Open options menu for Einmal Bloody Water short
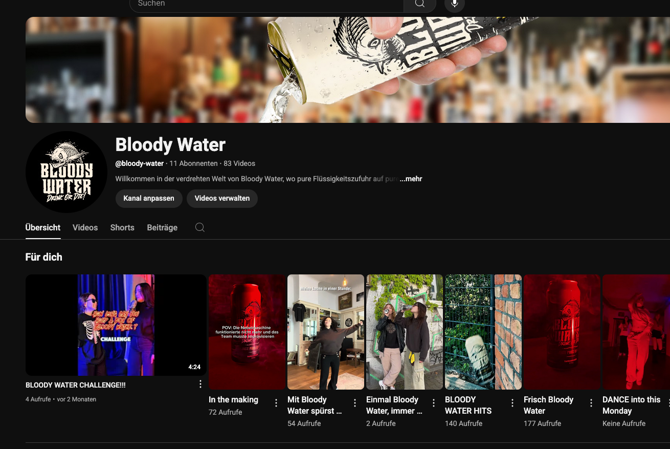The height and width of the screenshot is (449, 670). click(x=434, y=403)
